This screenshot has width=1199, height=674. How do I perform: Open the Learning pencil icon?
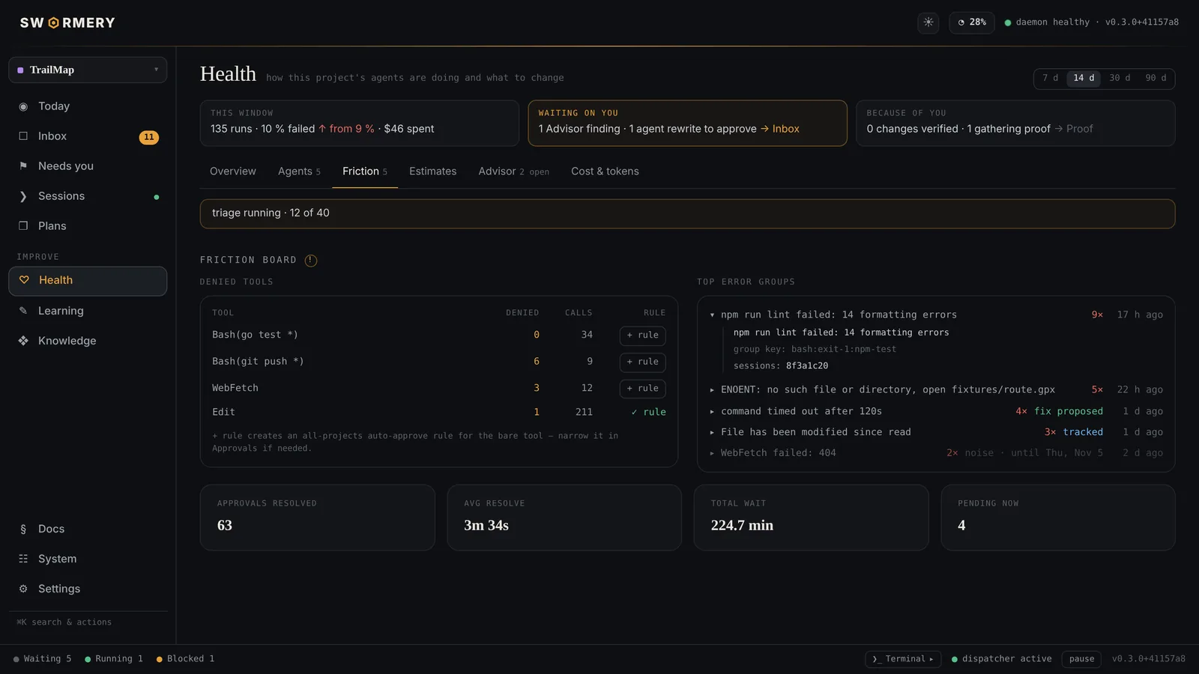pos(23,311)
